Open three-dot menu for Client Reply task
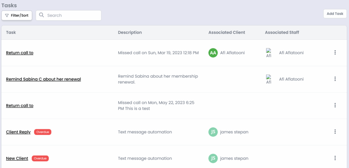 [x=335, y=132]
